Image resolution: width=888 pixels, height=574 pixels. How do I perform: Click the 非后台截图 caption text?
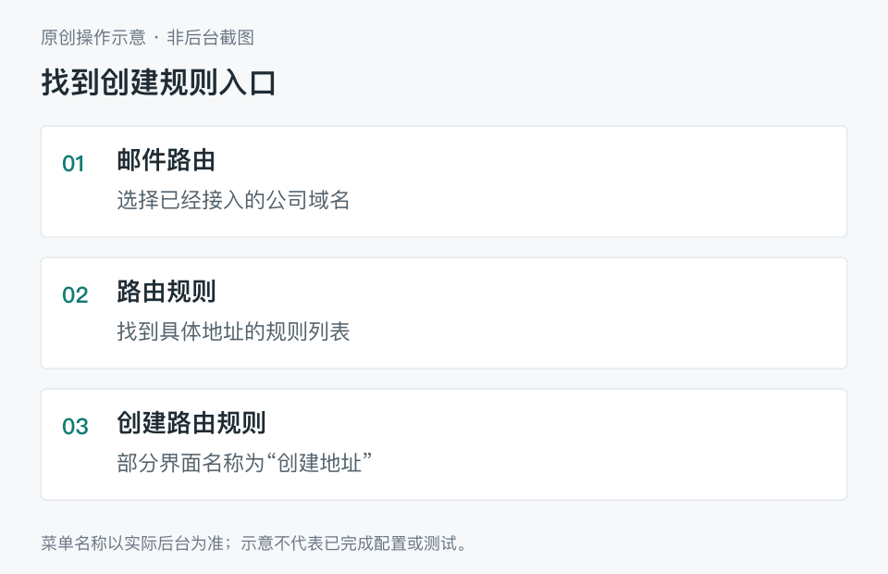point(210,37)
